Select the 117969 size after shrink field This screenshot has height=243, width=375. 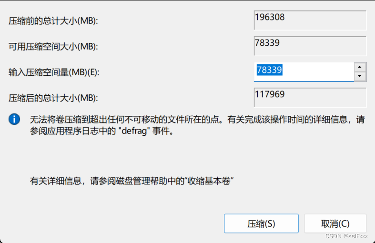[x=310, y=97]
